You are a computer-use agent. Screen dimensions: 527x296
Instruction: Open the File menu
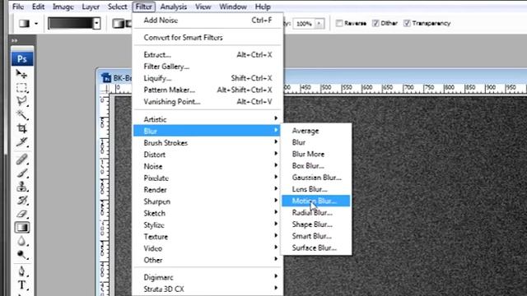pyautogui.click(x=18, y=7)
